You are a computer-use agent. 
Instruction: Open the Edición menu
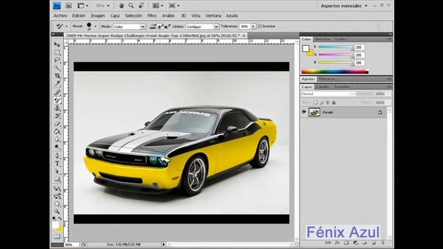79,16
